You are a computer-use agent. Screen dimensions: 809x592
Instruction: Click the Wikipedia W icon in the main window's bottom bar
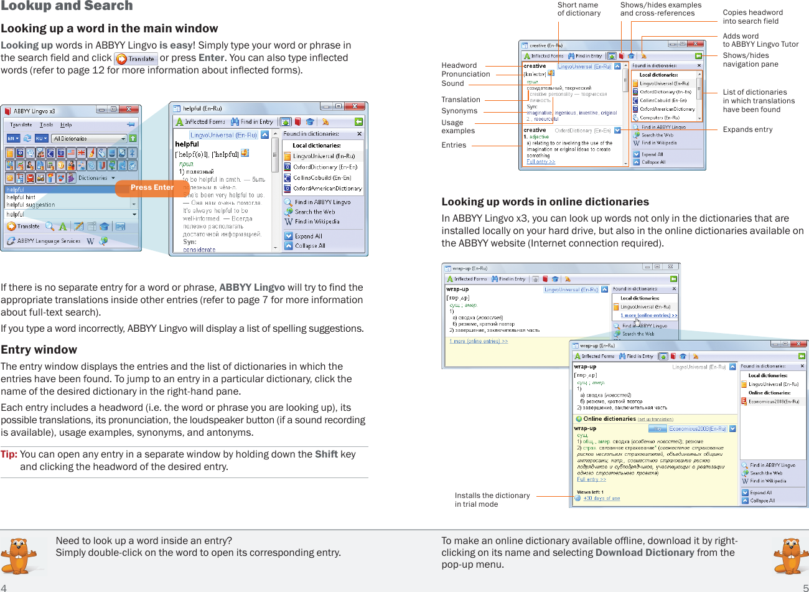click(90, 241)
